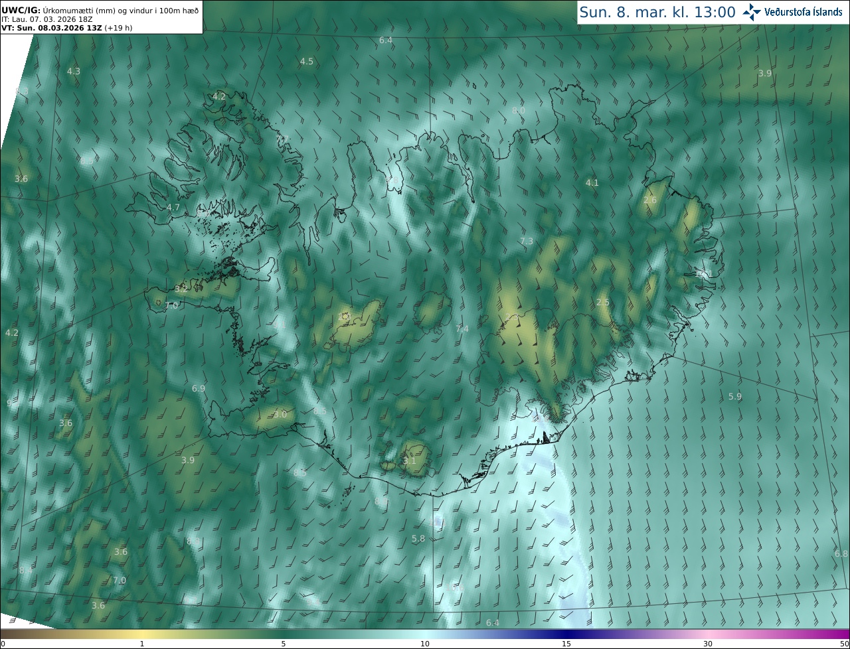Click the 'Sun. 8. mar. kl. 13:00' timestamp
Viewport: 850px width, 649px height.
click(x=657, y=12)
